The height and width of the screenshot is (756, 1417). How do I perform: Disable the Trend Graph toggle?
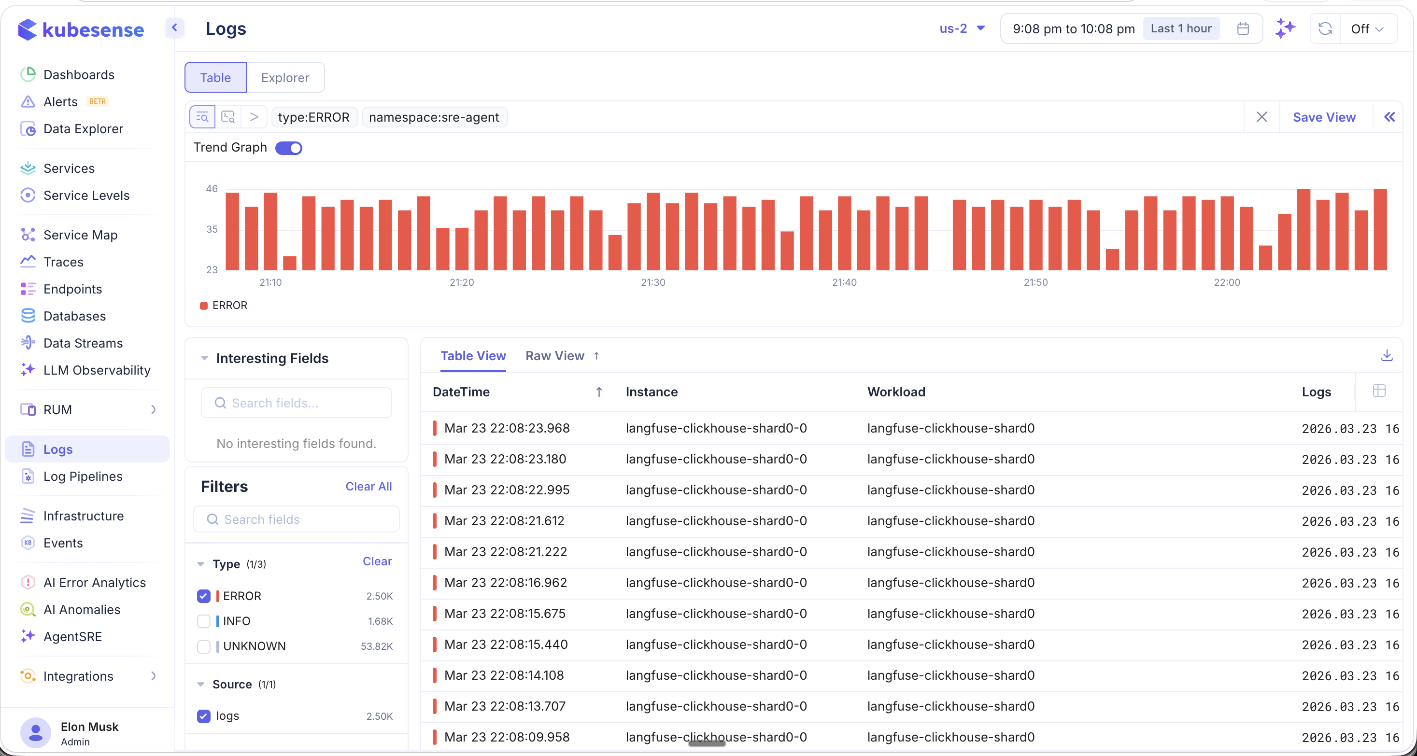coord(289,148)
